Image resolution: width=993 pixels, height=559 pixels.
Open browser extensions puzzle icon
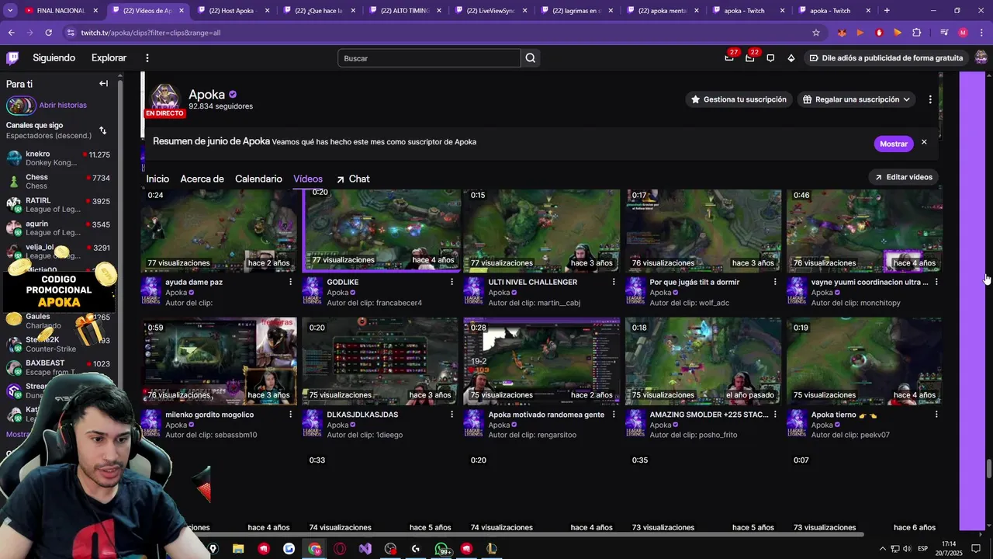tap(916, 33)
